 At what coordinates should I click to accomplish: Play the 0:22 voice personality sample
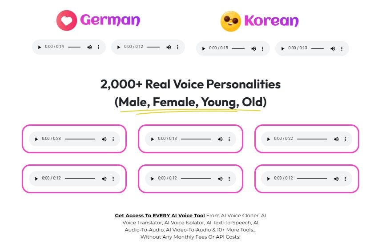click(x=269, y=139)
